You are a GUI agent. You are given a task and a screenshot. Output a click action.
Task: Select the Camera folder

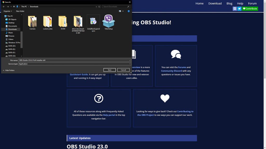32,23
